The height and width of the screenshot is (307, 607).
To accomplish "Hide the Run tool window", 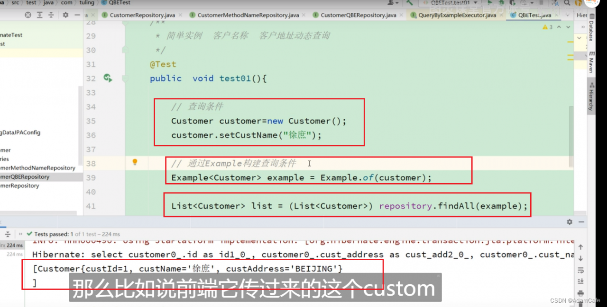I will point(582,222).
